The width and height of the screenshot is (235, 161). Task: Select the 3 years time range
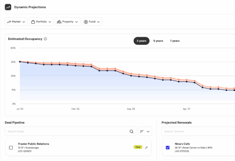pos(141,41)
